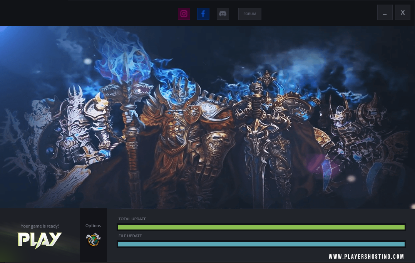Open the Facebook page icon
The image size is (415, 263).
pyautogui.click(x=203, y=14)
